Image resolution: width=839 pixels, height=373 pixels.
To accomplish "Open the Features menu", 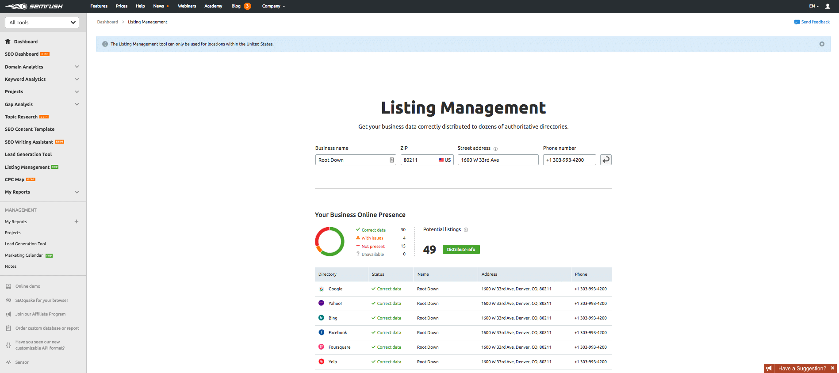I will click(99, 6).
